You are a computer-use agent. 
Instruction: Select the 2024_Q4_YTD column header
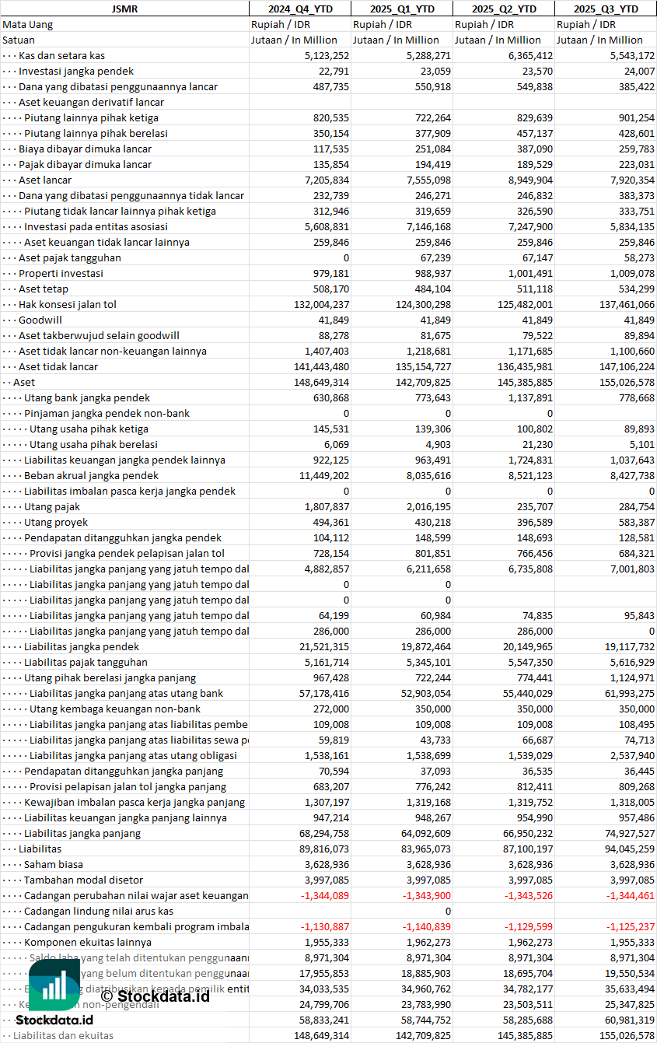click(300, 9)
